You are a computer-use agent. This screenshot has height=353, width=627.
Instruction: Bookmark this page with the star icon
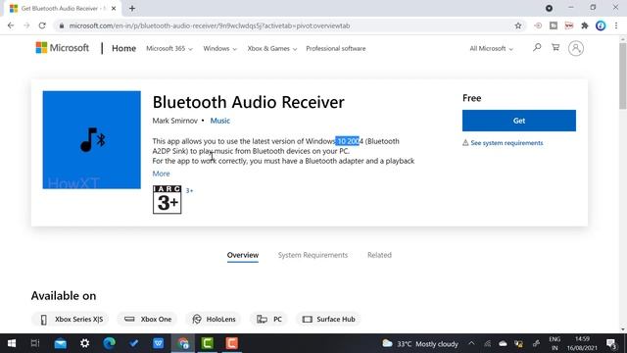click(518, 25)
